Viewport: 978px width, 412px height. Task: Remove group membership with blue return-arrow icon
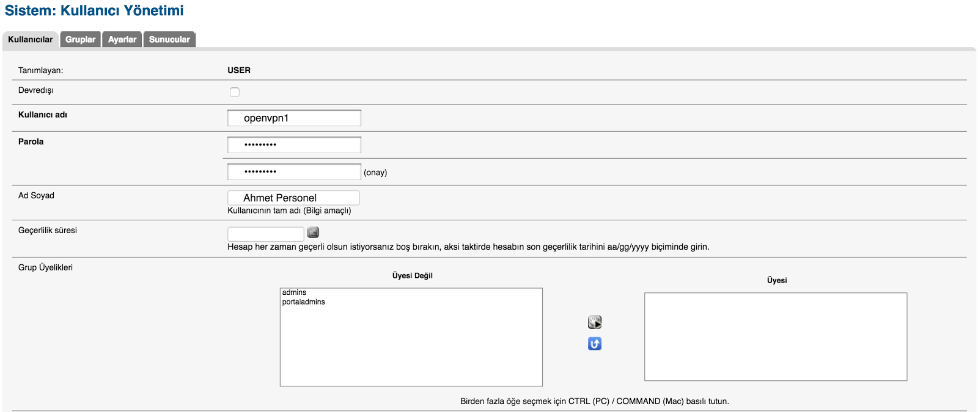[595, 344]
